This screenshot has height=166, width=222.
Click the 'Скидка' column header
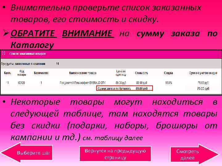click(x=168, y=73)
